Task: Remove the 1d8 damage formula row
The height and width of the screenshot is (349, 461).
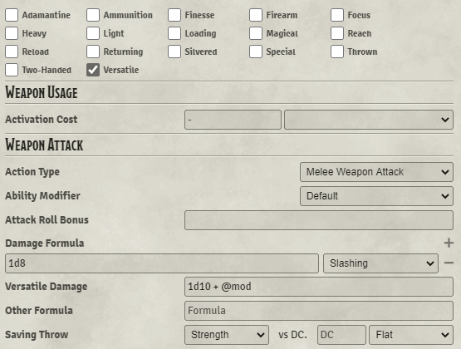Action: (449, 263)
